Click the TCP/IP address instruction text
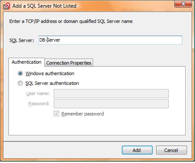Viewport: 195px width, 163px height. point(71,21)
